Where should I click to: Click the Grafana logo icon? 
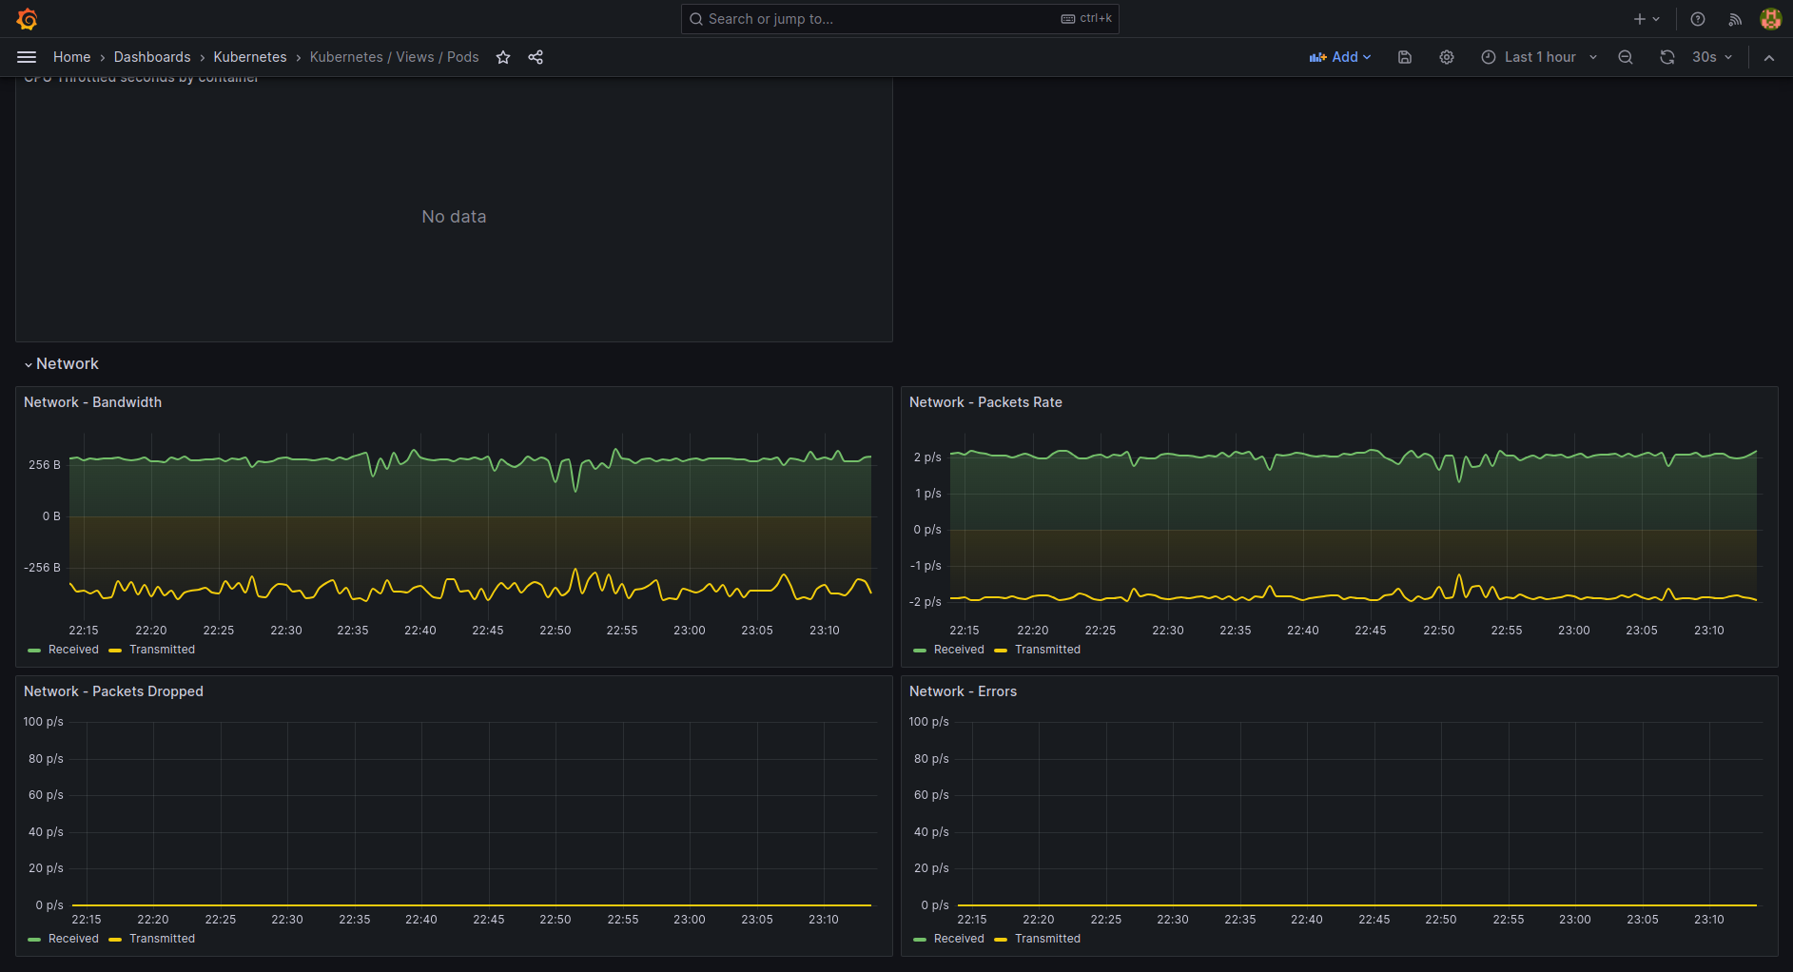[27, 19]
